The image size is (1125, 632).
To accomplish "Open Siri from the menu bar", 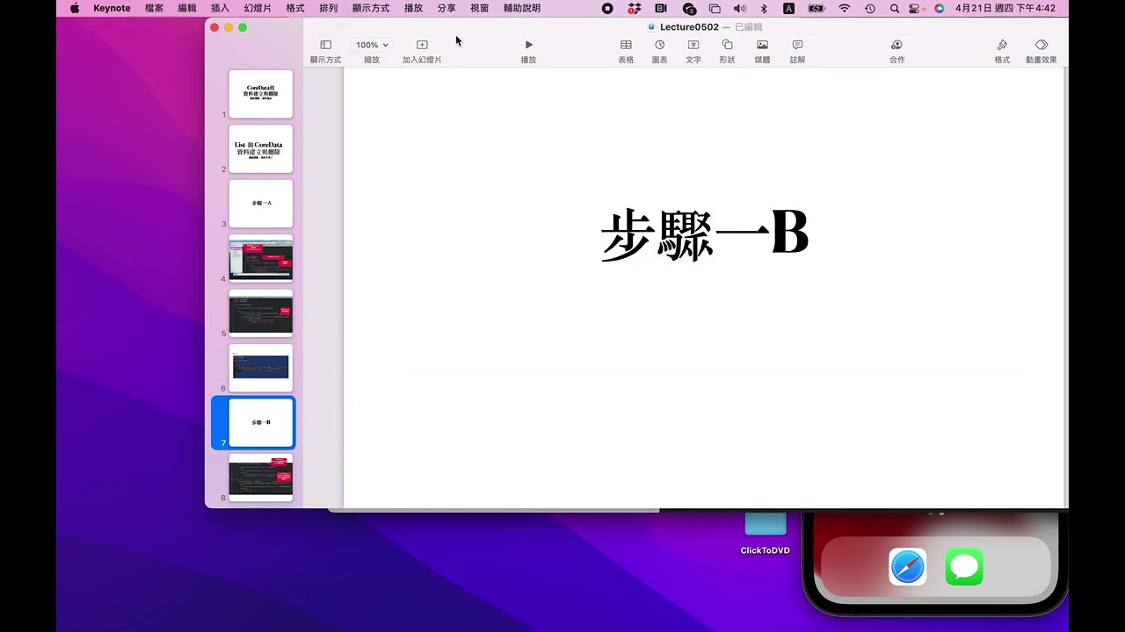I will 940,8.
